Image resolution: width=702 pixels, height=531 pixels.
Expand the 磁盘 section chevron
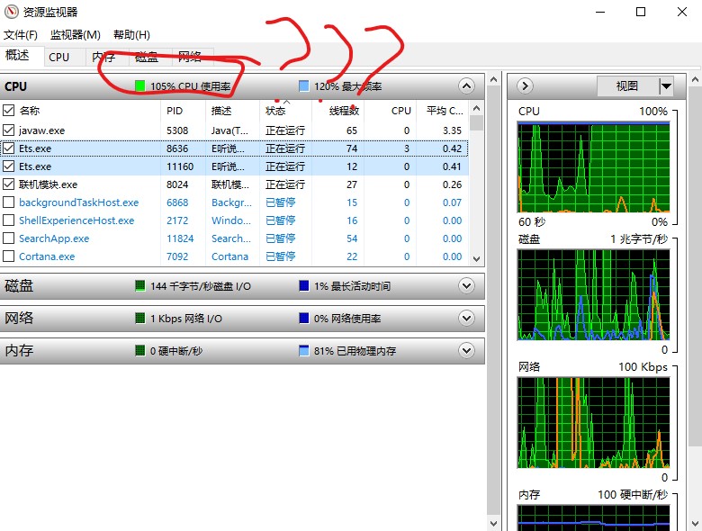466,285
